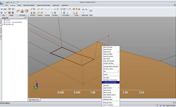Switch to the Mesh ribbon tab
Viewport: 176px width, 107px height.
[19, 5]
